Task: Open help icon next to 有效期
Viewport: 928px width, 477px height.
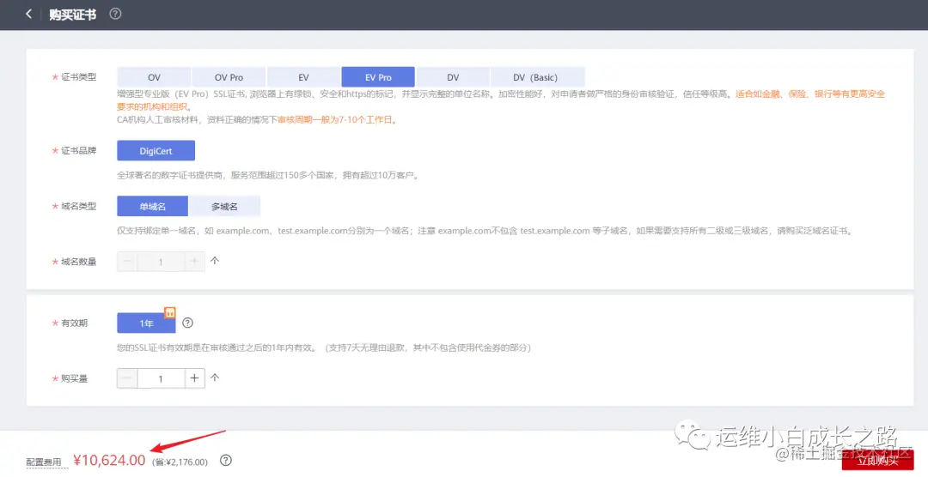Action: pos(187,323)
